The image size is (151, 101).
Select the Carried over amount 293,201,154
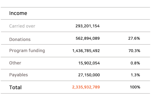click(87, 26)
